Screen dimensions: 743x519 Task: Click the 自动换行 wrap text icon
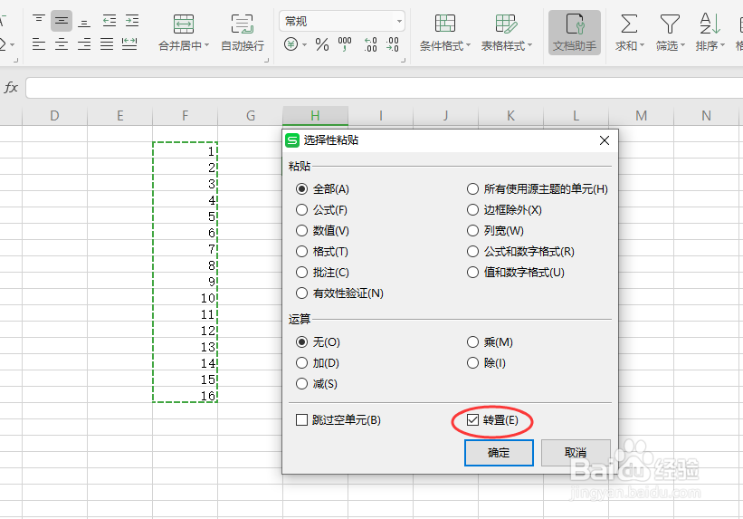point(243,24)
